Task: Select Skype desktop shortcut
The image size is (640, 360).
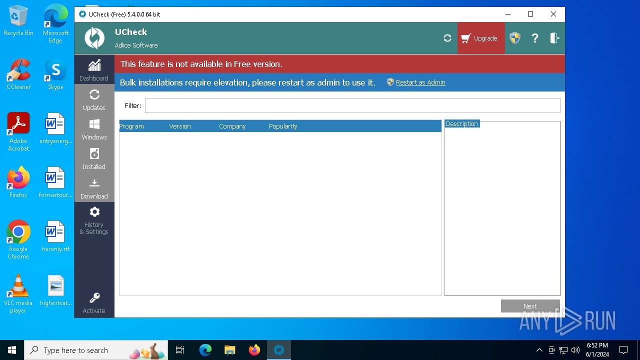Action: coord(55,74)
